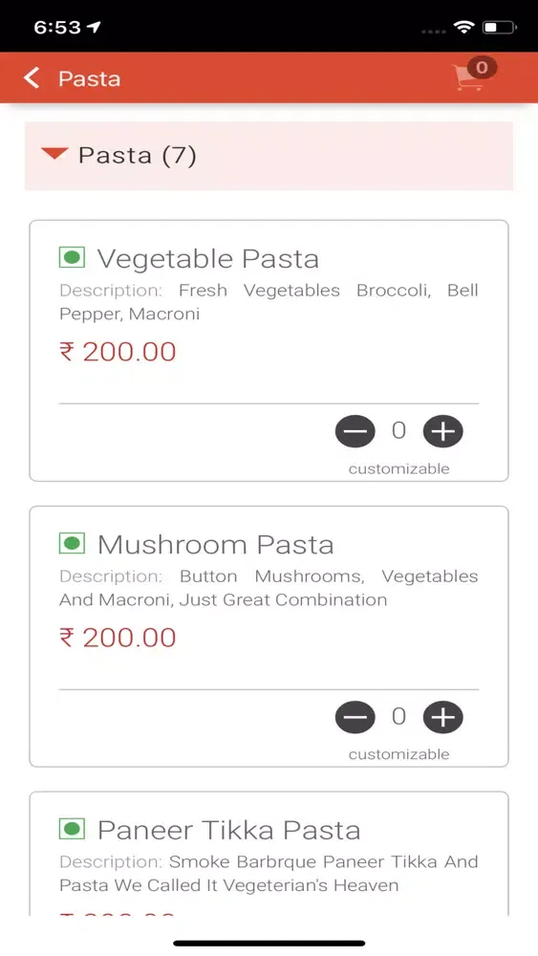Tap the green veg icon on Mushroom Pasta
The height and width of the screenshot is (956, 538).
(72, 543)
